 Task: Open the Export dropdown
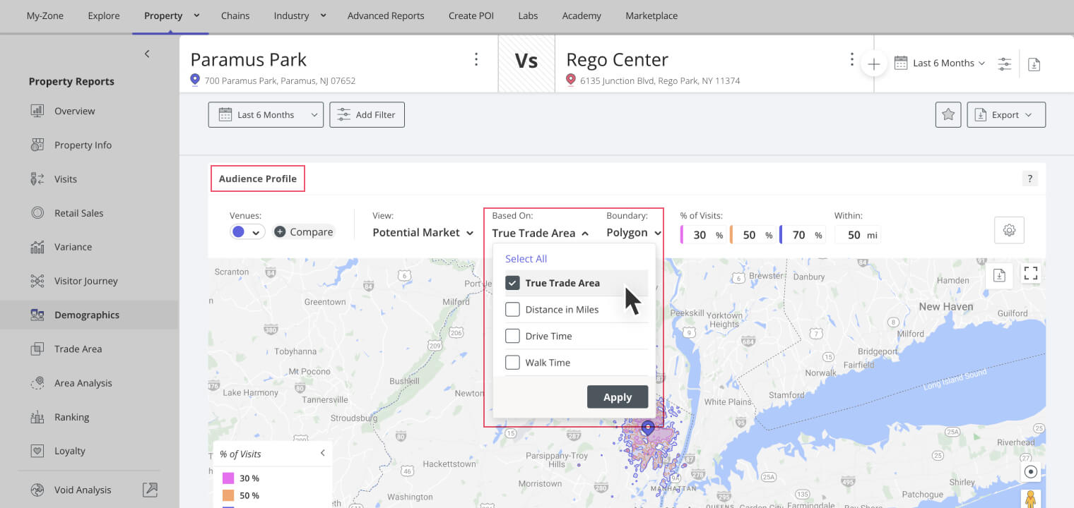pos(1006,115)
